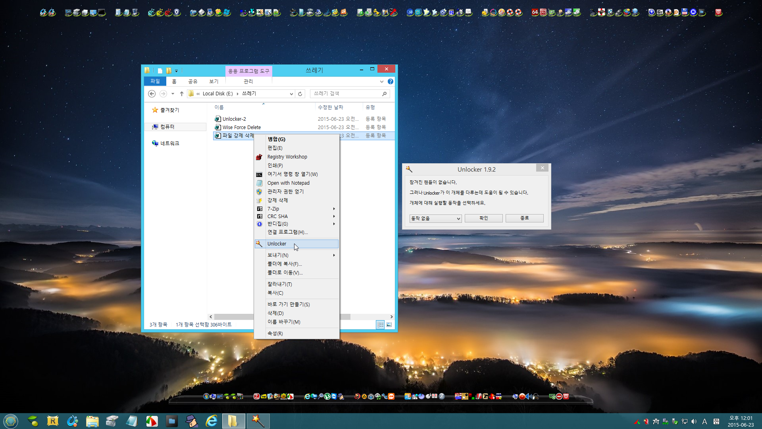Image resolution: width=762 pixels, height=429 pixels.
Task: Click 이름 바꾸기(M) in the context menu
Action: tap(296, 322)
